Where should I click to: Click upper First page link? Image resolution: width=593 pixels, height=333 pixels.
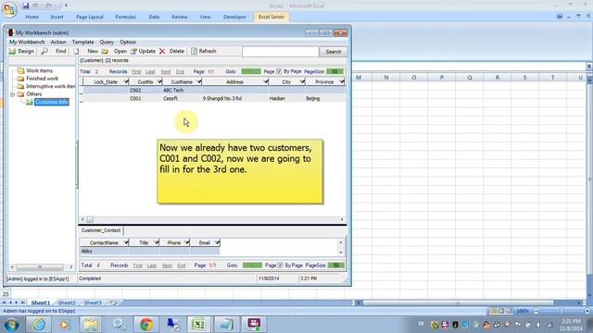(x=136, y=72)
